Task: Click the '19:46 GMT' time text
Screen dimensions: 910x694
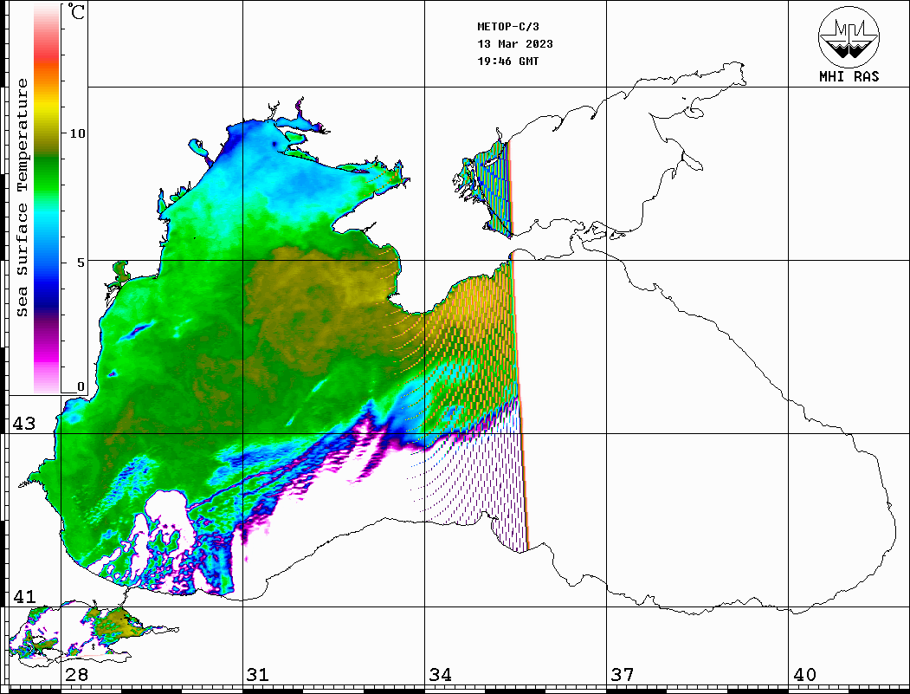Action: pyautogui.click(x=508, y=62)
